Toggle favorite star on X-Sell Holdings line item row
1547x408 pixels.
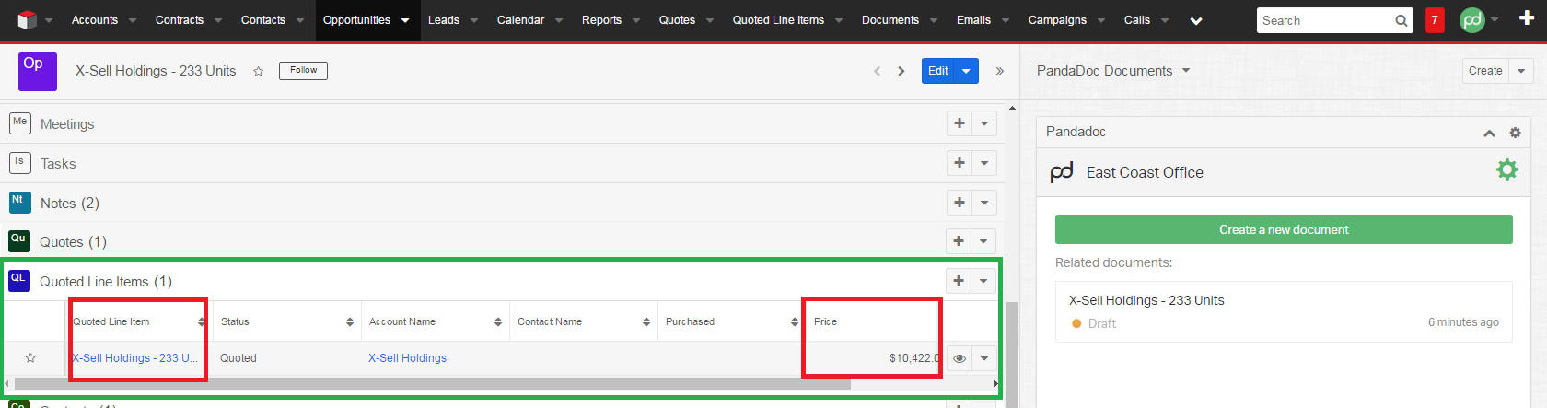[x=30, y=358]
